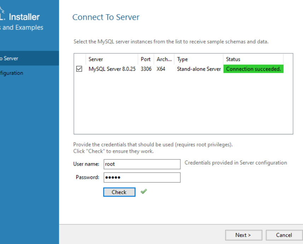Focus the User name input field

pos(142,164)
